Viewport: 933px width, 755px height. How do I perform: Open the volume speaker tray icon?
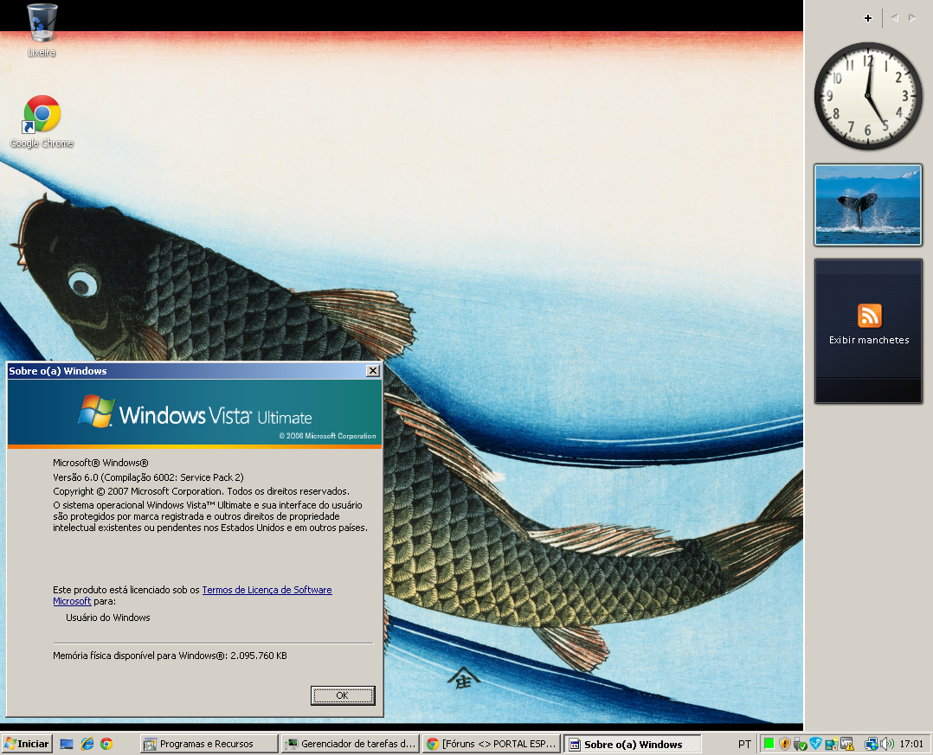pyautogui.click(x=886, y=744)
